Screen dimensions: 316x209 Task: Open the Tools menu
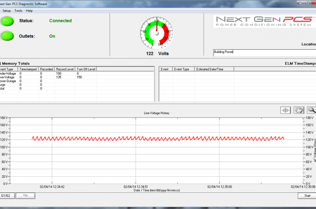tap(18, 11)
